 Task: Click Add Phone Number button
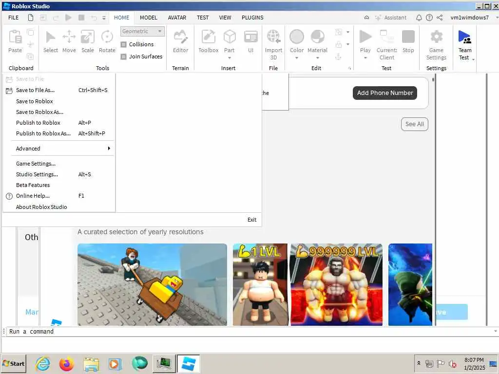tap(385, 93)
